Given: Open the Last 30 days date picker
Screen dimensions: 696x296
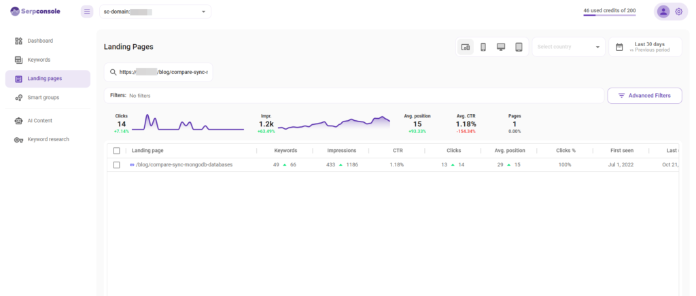Looking at the screenshot, I should [645, 47].
